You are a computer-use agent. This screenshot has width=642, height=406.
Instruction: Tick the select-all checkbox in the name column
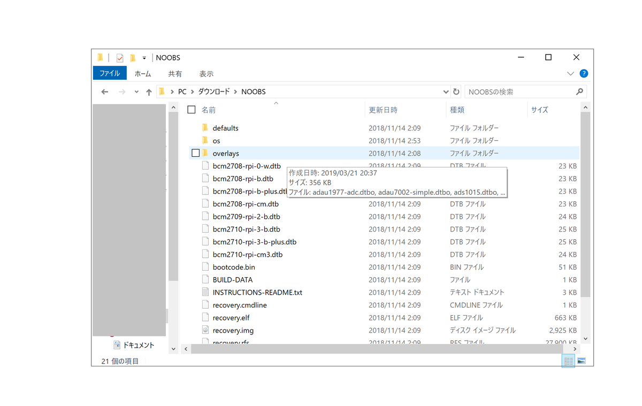[x=192, y=109]
